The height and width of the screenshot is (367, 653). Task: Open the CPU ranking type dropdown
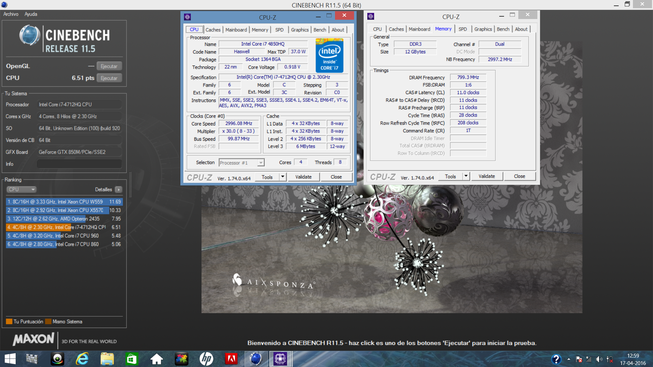pyautogui.click(x=21, y=190)
